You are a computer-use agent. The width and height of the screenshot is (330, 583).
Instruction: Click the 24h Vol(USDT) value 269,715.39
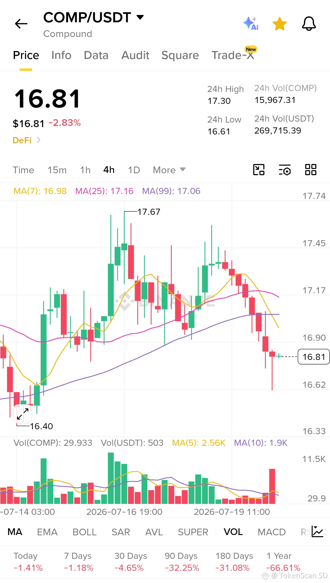[x=278, y=131]
